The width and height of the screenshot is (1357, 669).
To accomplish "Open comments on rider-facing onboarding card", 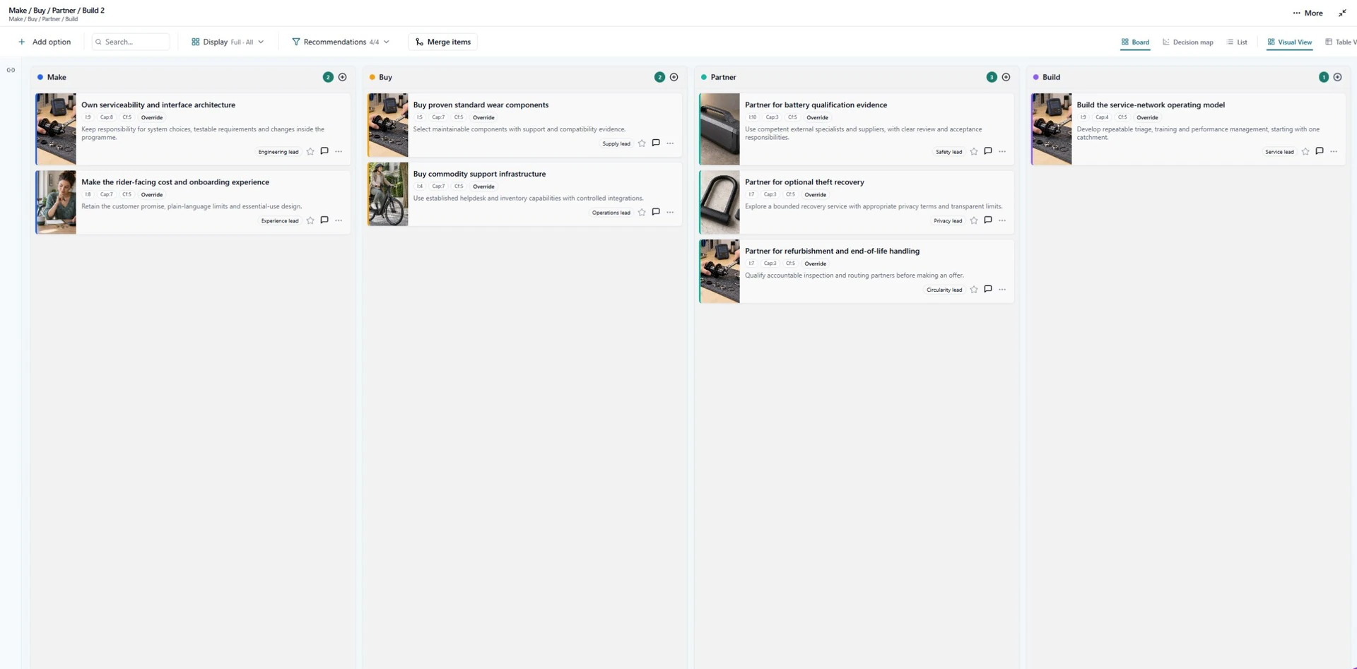I will (x=324, y=220).
